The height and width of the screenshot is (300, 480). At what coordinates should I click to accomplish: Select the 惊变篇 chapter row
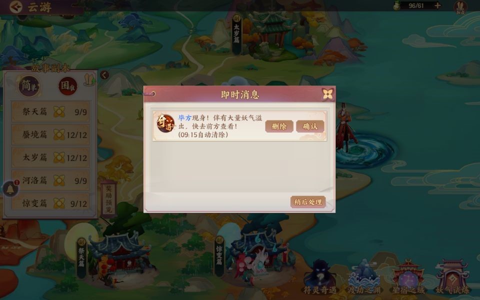point(50,203)
